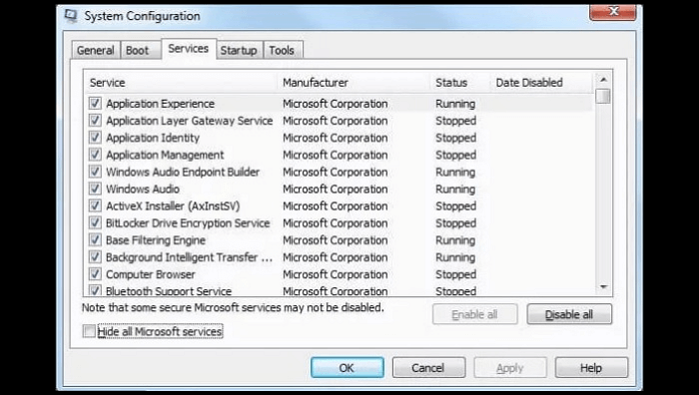Uncheck Application Layer Gateway Service checkbox

click(x=95, y=121)
